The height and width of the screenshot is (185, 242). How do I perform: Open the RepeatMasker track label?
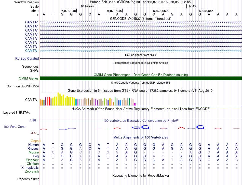point(28,179)
